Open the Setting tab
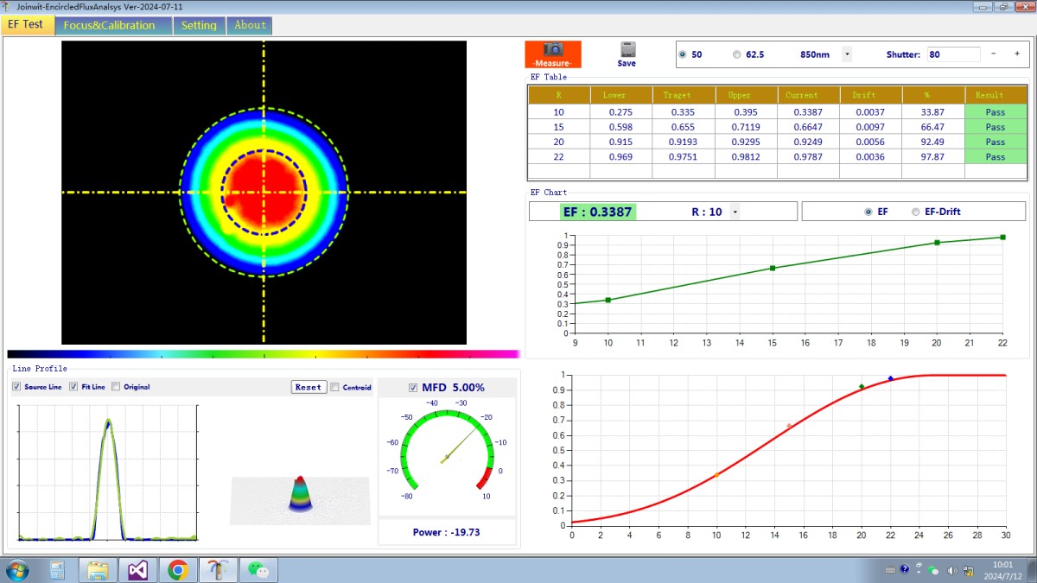This screenshot has width=1037, height=583. pyautogui.click(x=199, y=25)
